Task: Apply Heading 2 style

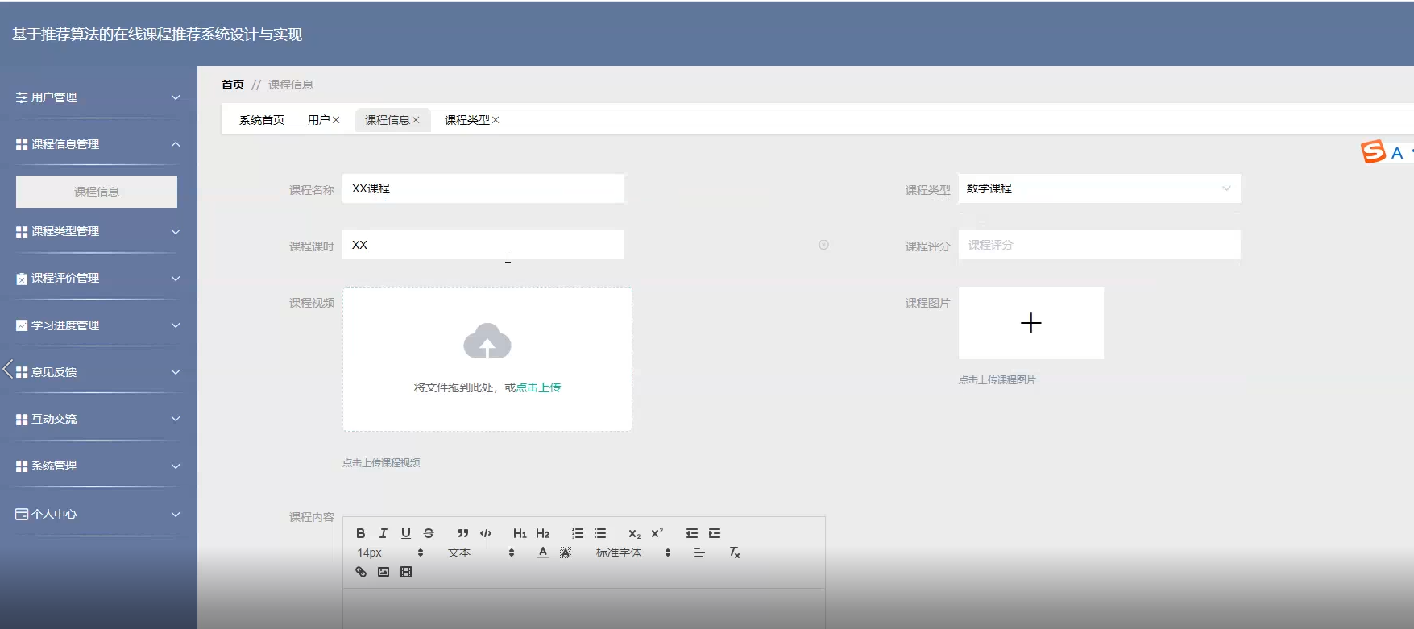Action: (x=542, y=533)
